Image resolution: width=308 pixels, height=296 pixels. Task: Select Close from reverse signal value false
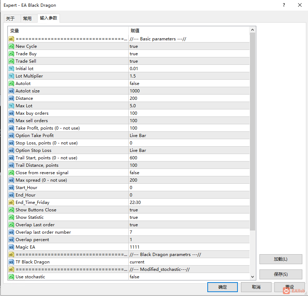(x=135, y=173)
